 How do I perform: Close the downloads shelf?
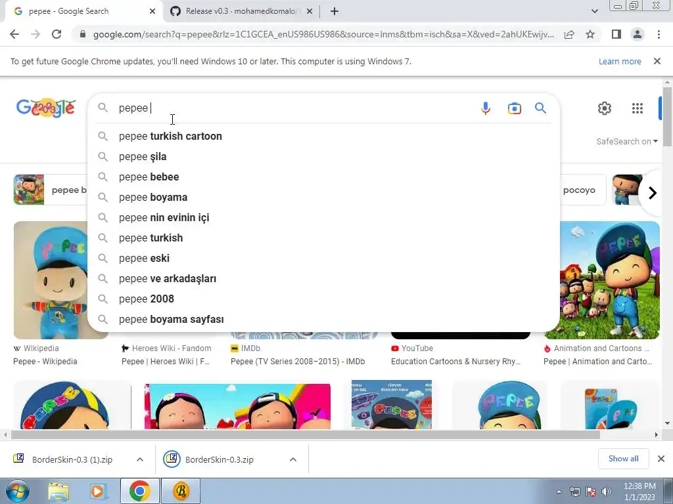click(661, 459)
